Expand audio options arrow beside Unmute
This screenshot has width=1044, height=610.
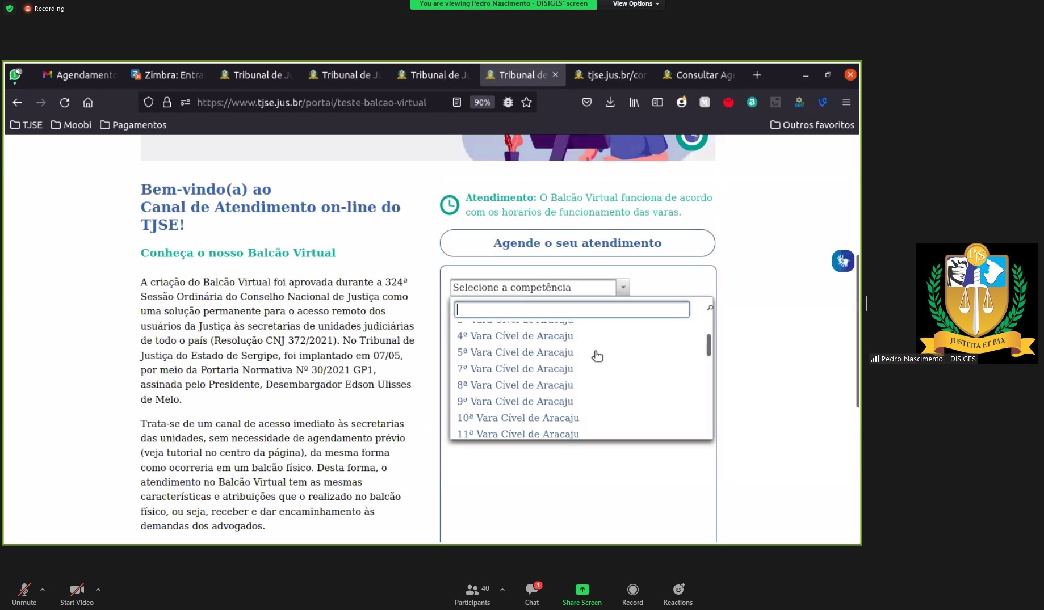click(43, 590)
